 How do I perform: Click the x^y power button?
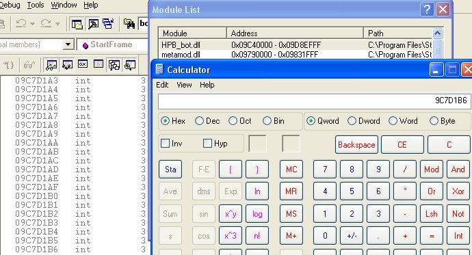click(x=231, y=214)
